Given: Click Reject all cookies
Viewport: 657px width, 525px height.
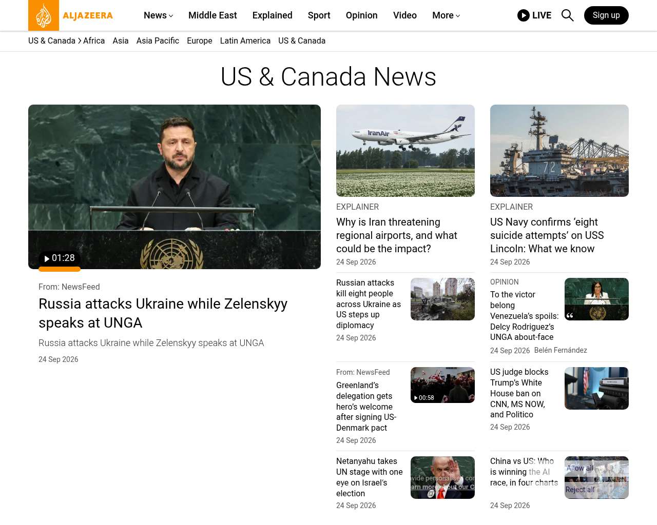Looking at the screenshot, I should [580, 490].
